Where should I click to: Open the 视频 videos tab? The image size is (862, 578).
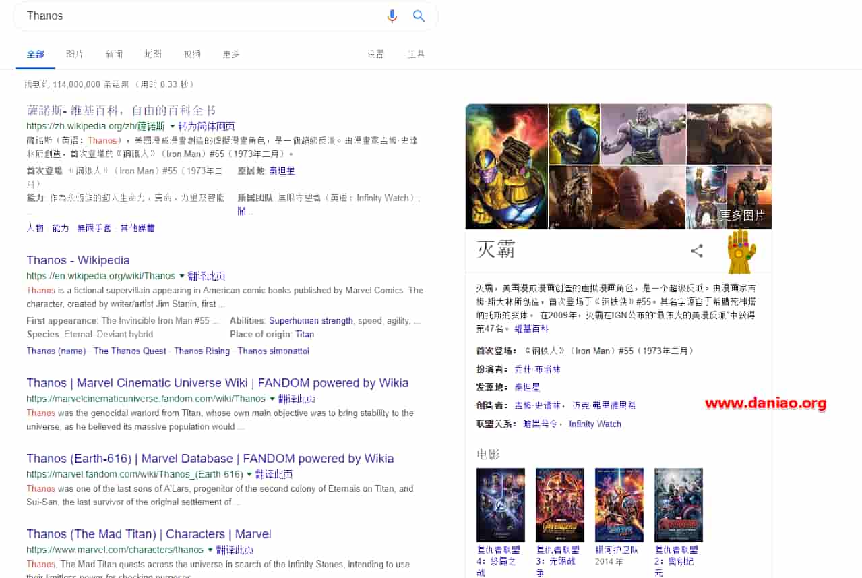click(192, 54)
